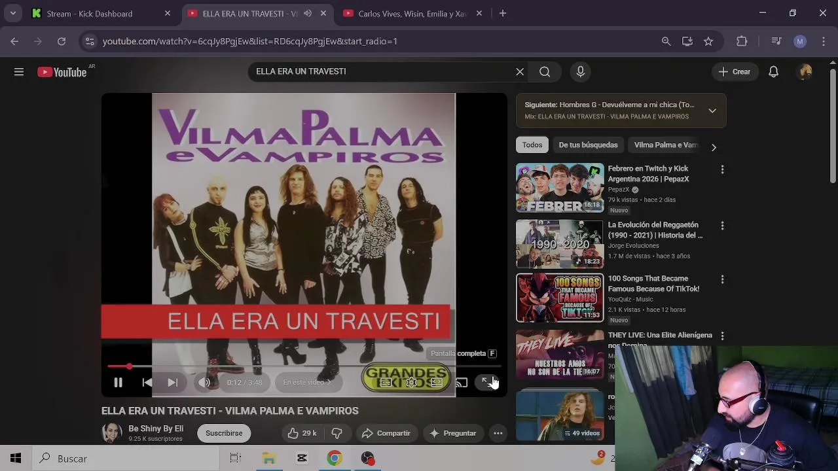Screen dimensions: 838x471
Task: Subscribe with the Suscribirse button
Action: 224,433
